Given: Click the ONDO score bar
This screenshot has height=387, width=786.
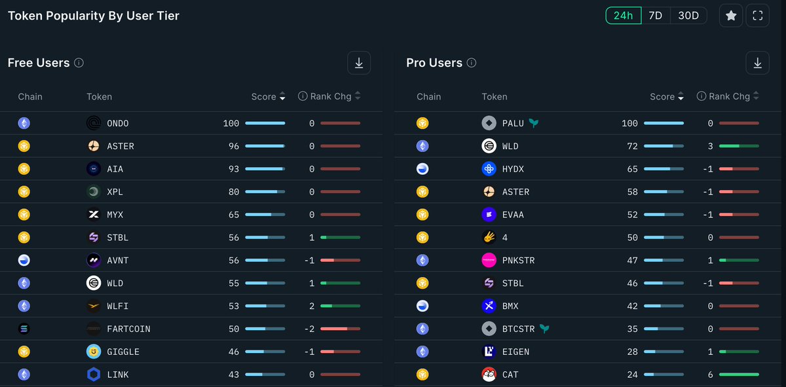Looking at the screenshot, I should pyautogui.click(x=265, y=123).
